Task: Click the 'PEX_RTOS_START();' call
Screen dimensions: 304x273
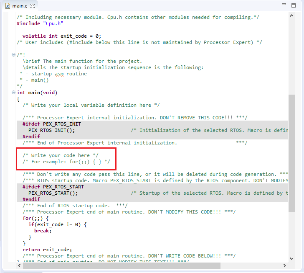Action: point(53,193)
